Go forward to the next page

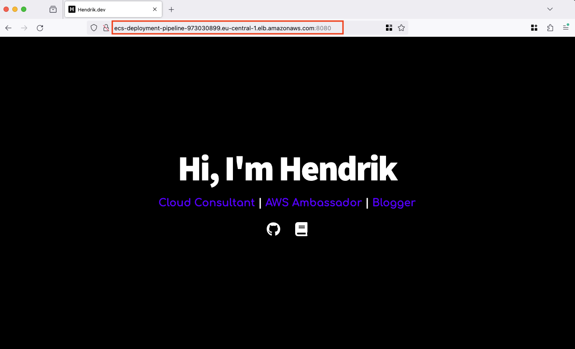click(24, 28)
